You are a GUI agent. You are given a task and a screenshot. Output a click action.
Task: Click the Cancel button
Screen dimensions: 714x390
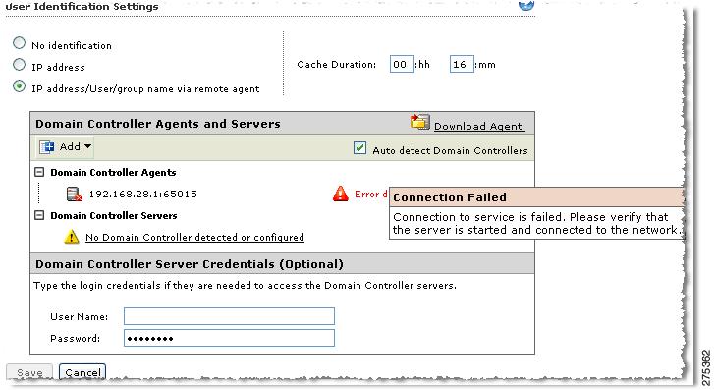[x=82, y=372]
